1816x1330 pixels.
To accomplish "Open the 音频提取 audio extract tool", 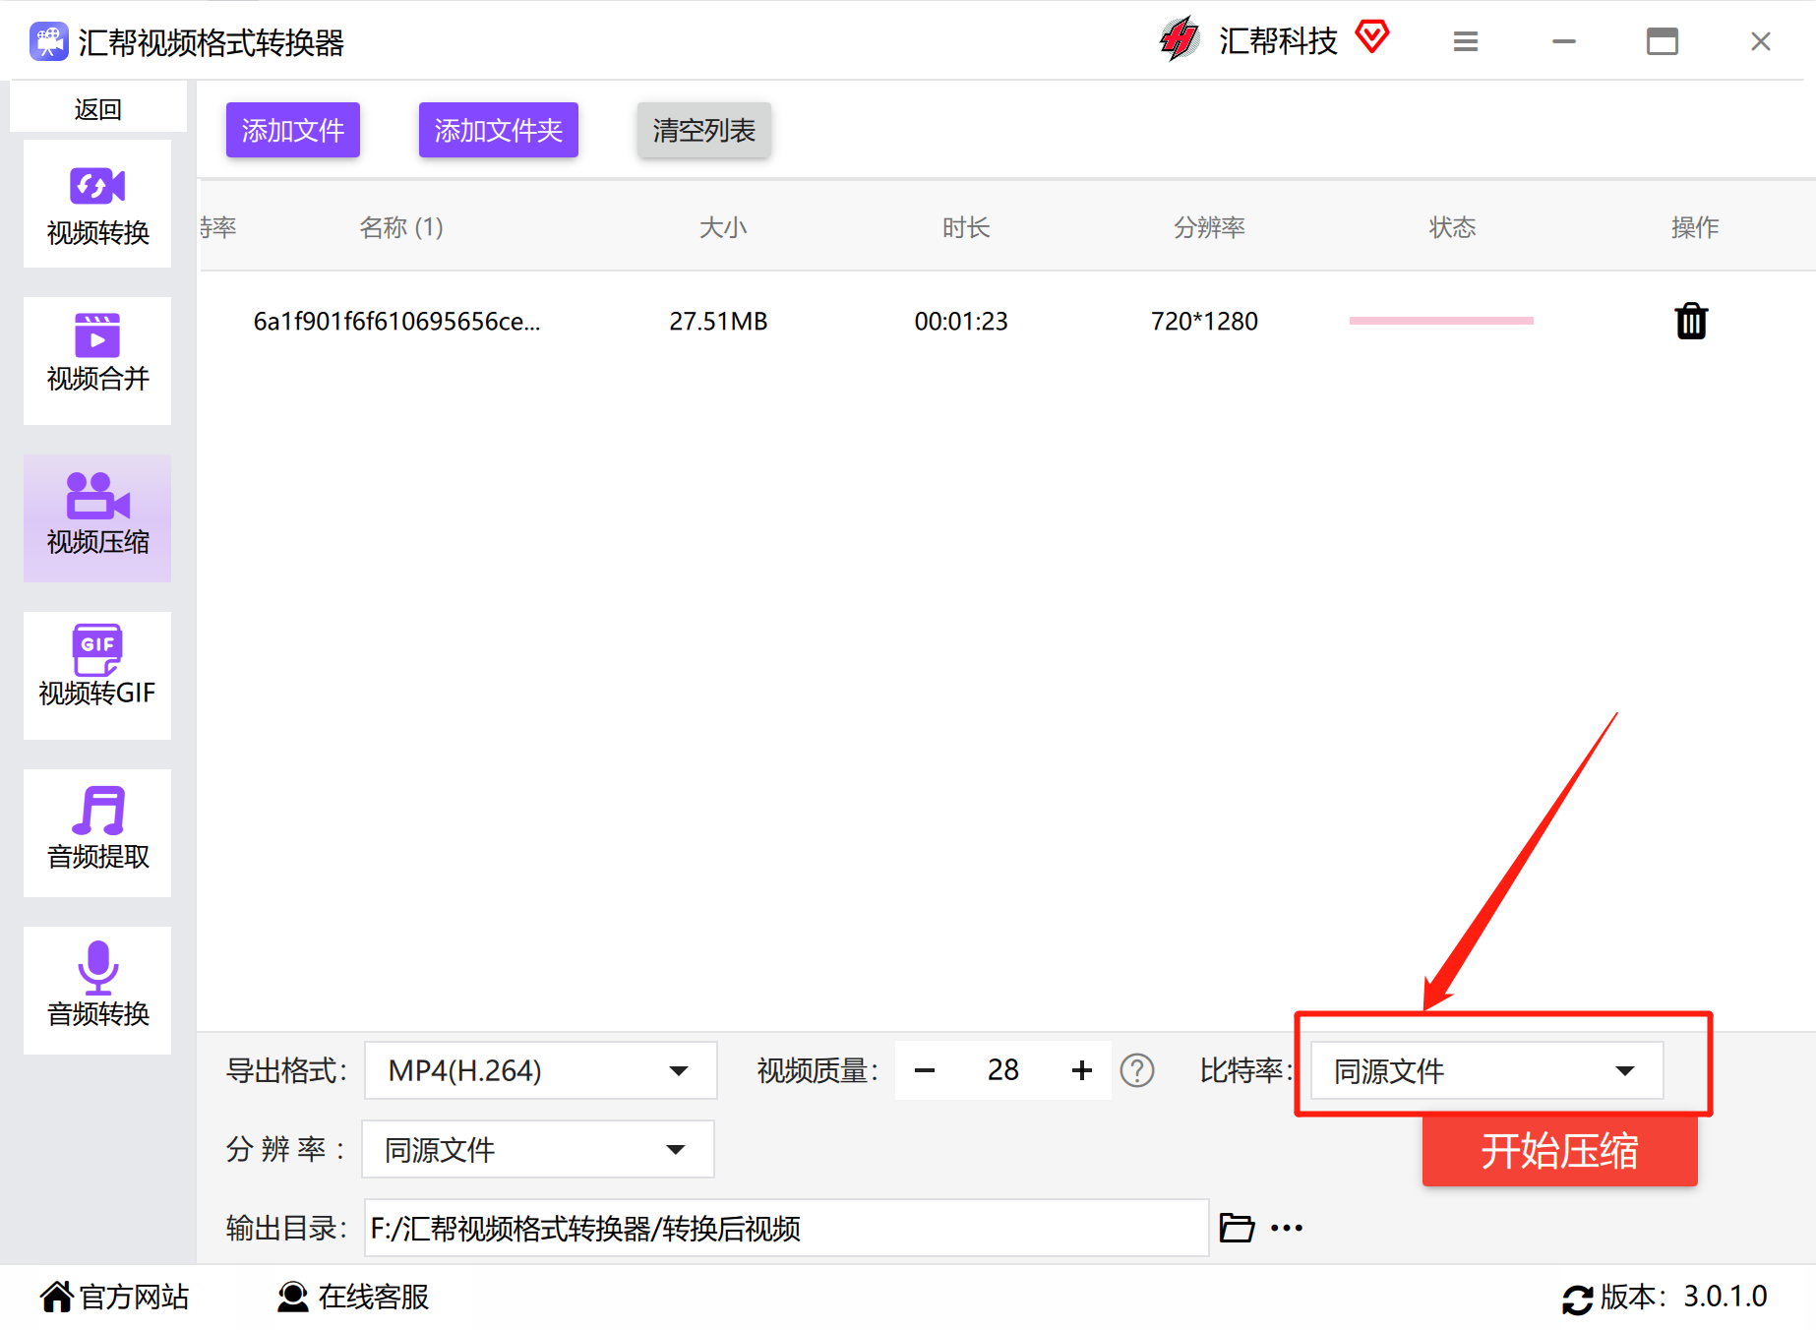I will coord(97,833).
